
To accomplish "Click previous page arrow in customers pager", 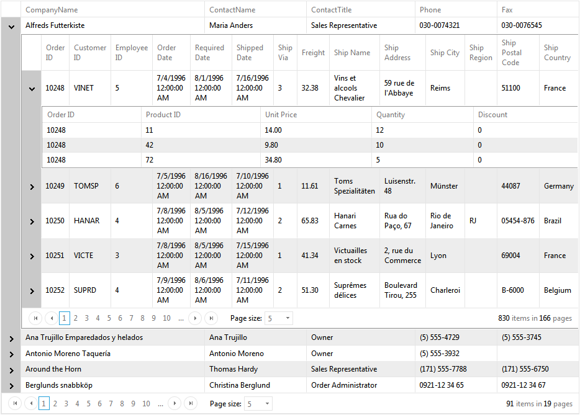I will point(30,404).
